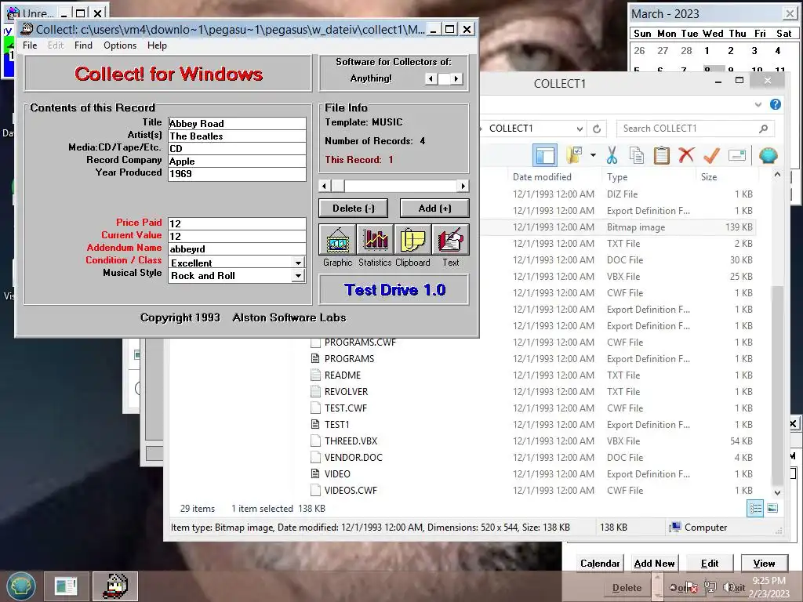Select the THREED.VBX file
Image resolution: width=803 pixels, height=602 pixels.
[351, 441]
